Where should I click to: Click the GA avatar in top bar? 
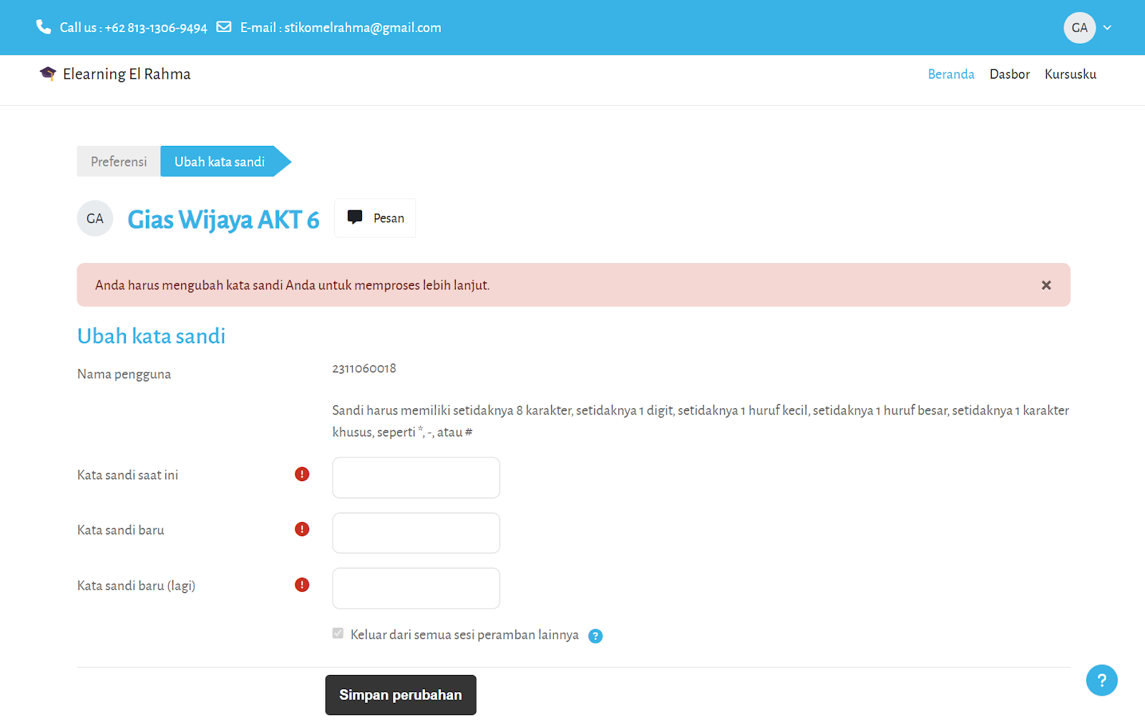tap(1079, 28)
